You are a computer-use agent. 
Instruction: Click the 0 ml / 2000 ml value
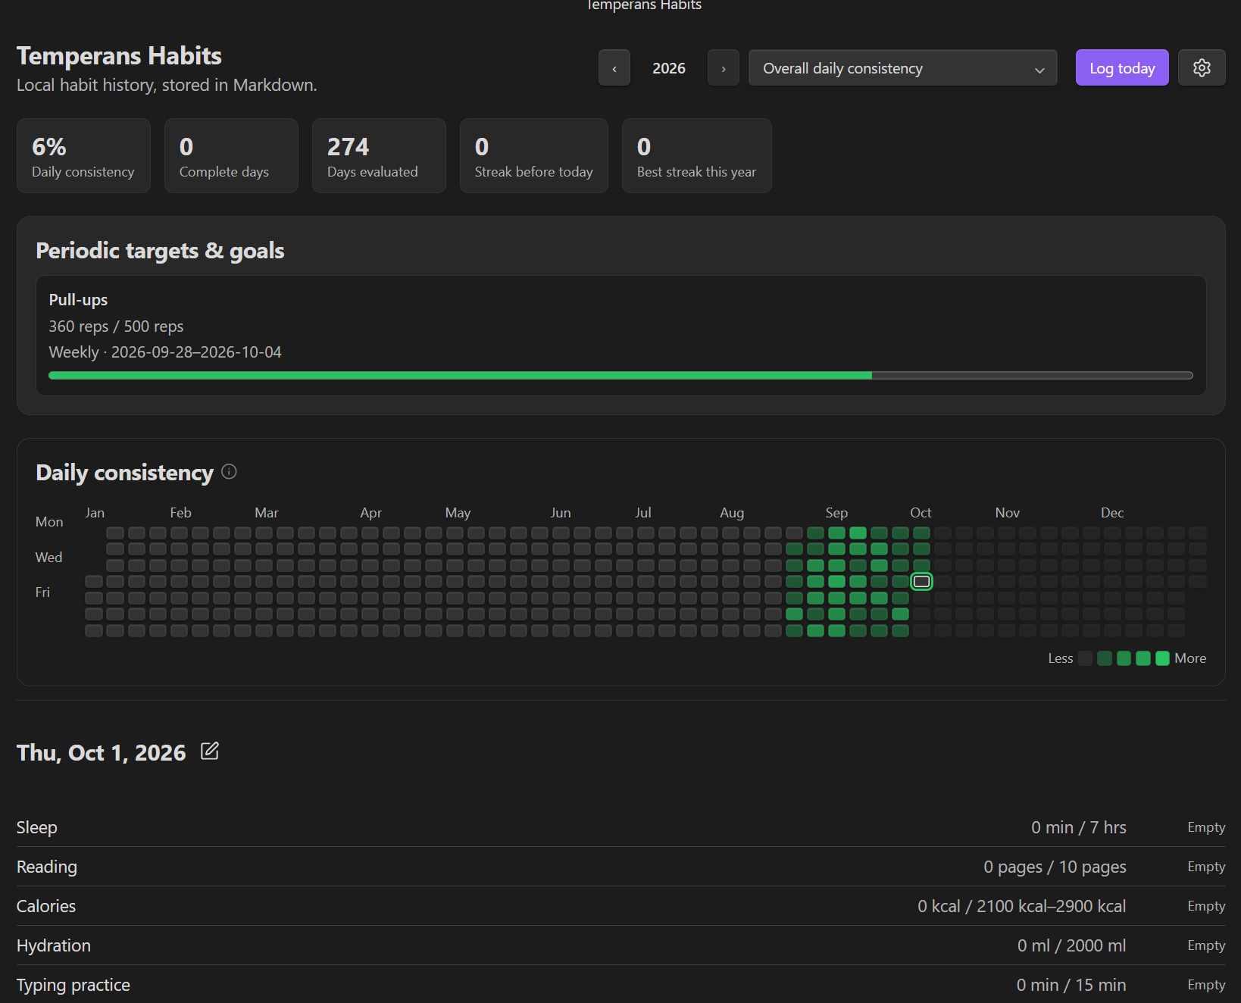coord(1072,945)
